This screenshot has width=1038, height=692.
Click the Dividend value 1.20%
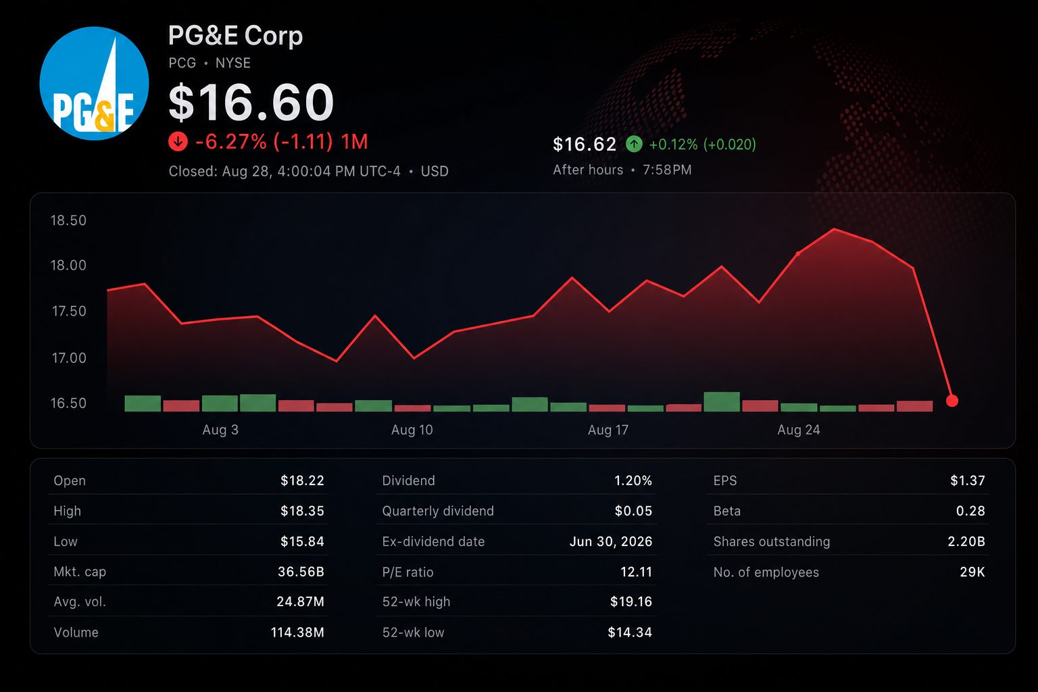(633, 480)
